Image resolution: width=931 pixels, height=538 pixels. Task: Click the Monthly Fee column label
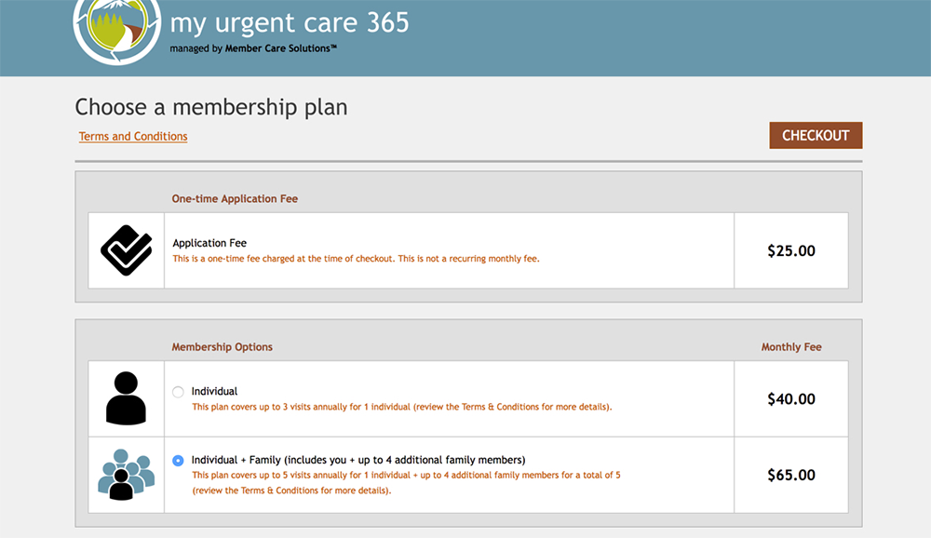[791, 346]
